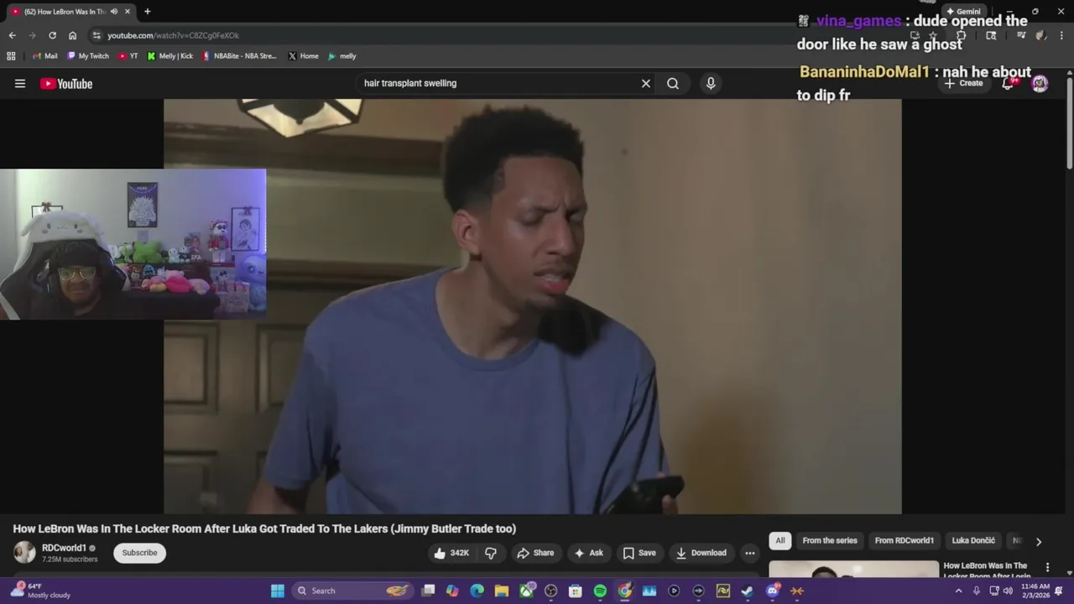The width and height of the screenshot is (1074, 604).
Task: Click the browser address bar URL
Action: click(173, 35)
